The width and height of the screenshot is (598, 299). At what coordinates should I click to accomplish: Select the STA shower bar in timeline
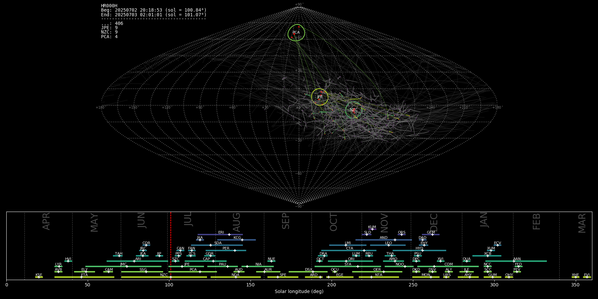pos(348,266)
